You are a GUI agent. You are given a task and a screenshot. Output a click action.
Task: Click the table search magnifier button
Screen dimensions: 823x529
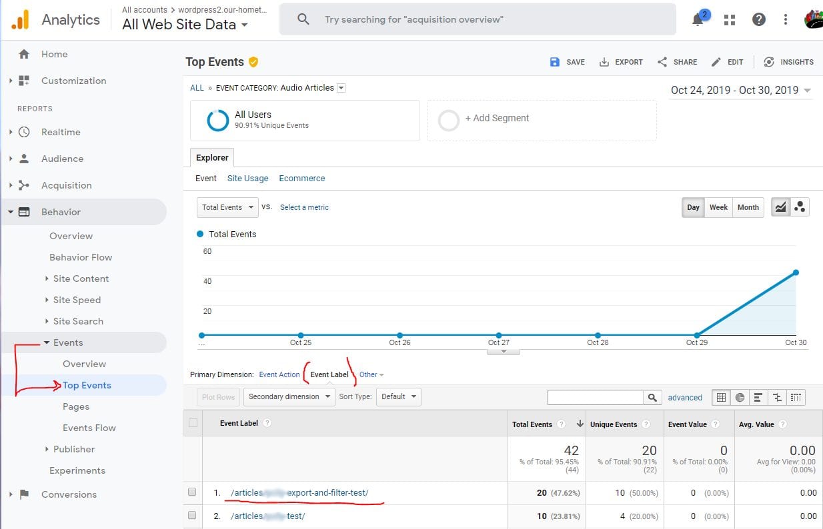pos(652,397)
